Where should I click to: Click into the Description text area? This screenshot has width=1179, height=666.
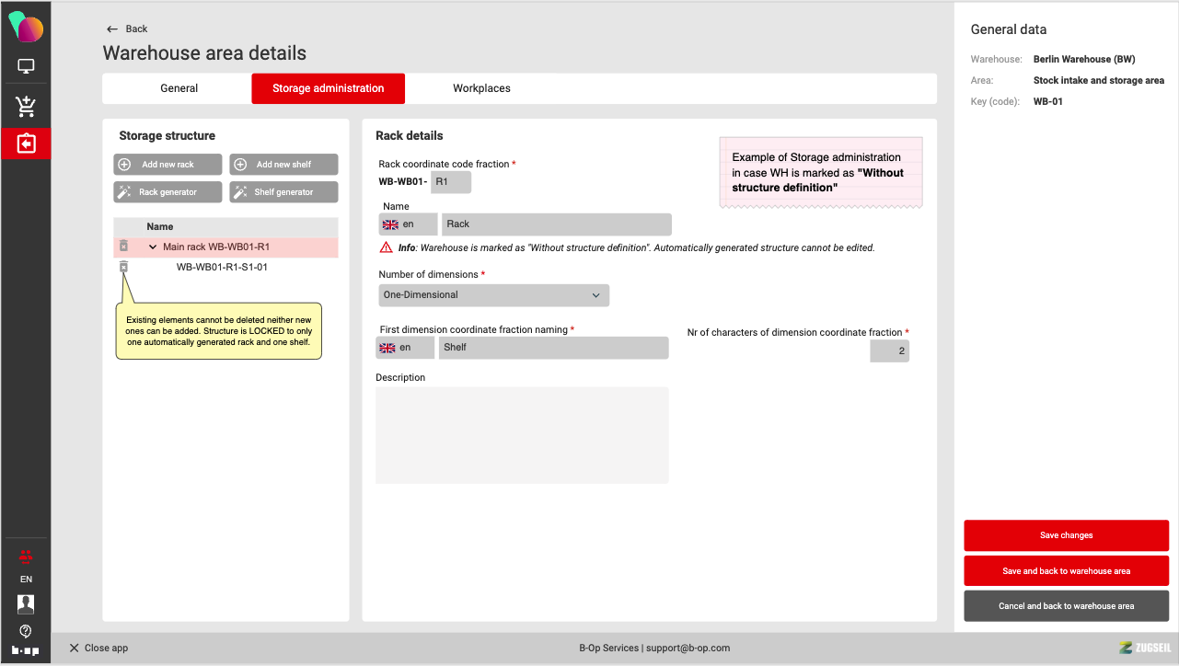point(521,434)
